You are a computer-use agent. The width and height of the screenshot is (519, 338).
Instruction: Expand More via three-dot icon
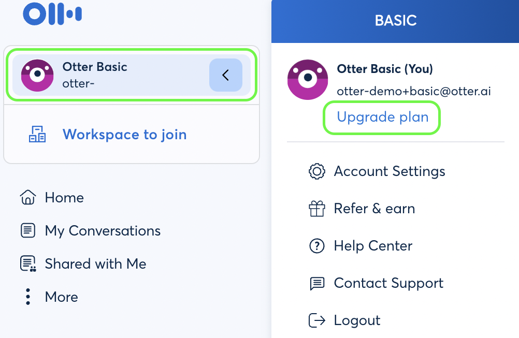(x=28, y=297)
